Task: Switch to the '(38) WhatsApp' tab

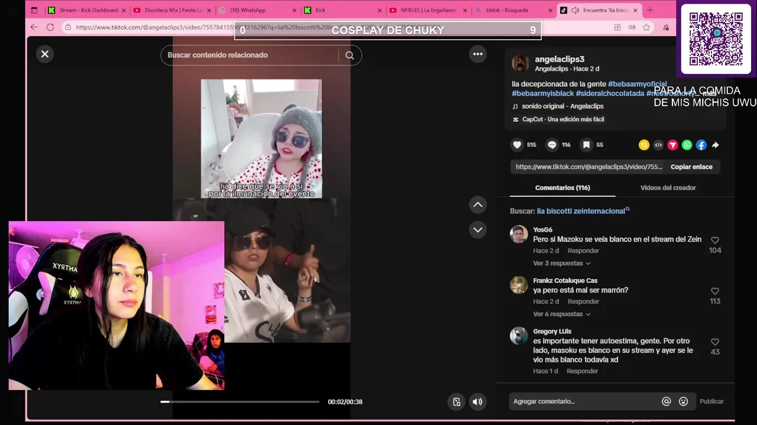Action: [257, 10]
